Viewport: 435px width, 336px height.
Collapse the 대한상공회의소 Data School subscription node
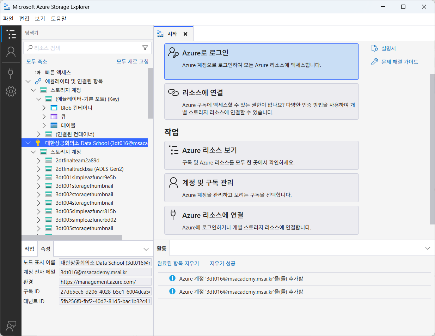pyautogui.click(x=28, y=143)
